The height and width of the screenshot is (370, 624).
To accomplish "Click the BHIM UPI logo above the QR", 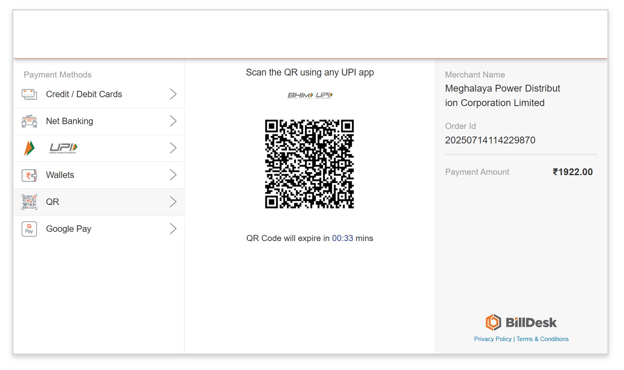I will [x=310, y=95].
